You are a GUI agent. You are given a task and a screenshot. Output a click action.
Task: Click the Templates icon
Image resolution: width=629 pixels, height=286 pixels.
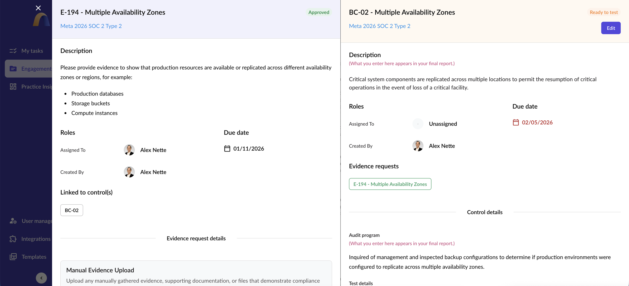[x=13, y=257]
